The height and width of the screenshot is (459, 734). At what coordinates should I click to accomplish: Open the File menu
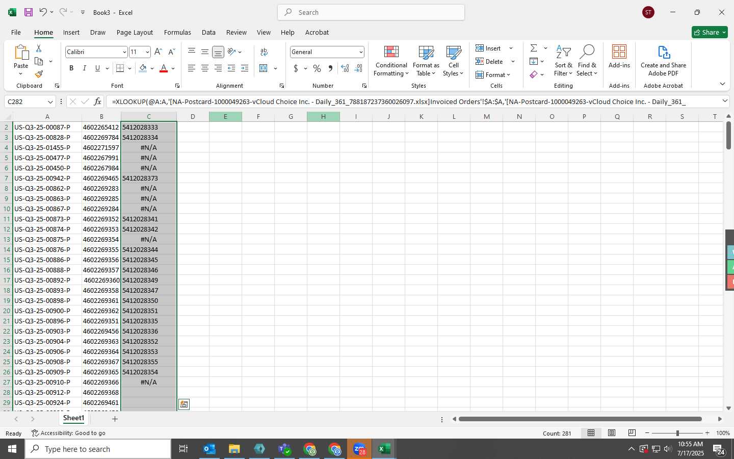click(16, 32)
